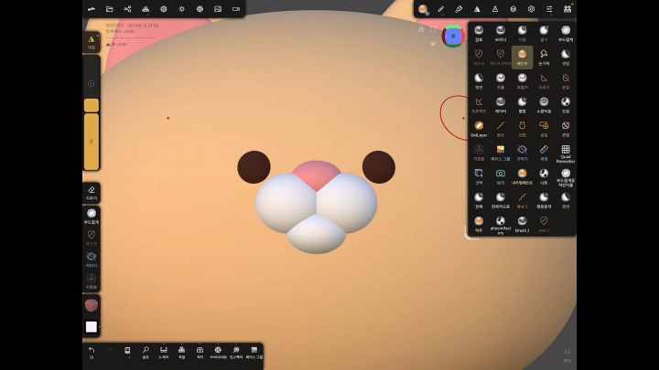Select the 변형 (Transform) tool
The image size is (659, 370).
(x=566, y=129)
